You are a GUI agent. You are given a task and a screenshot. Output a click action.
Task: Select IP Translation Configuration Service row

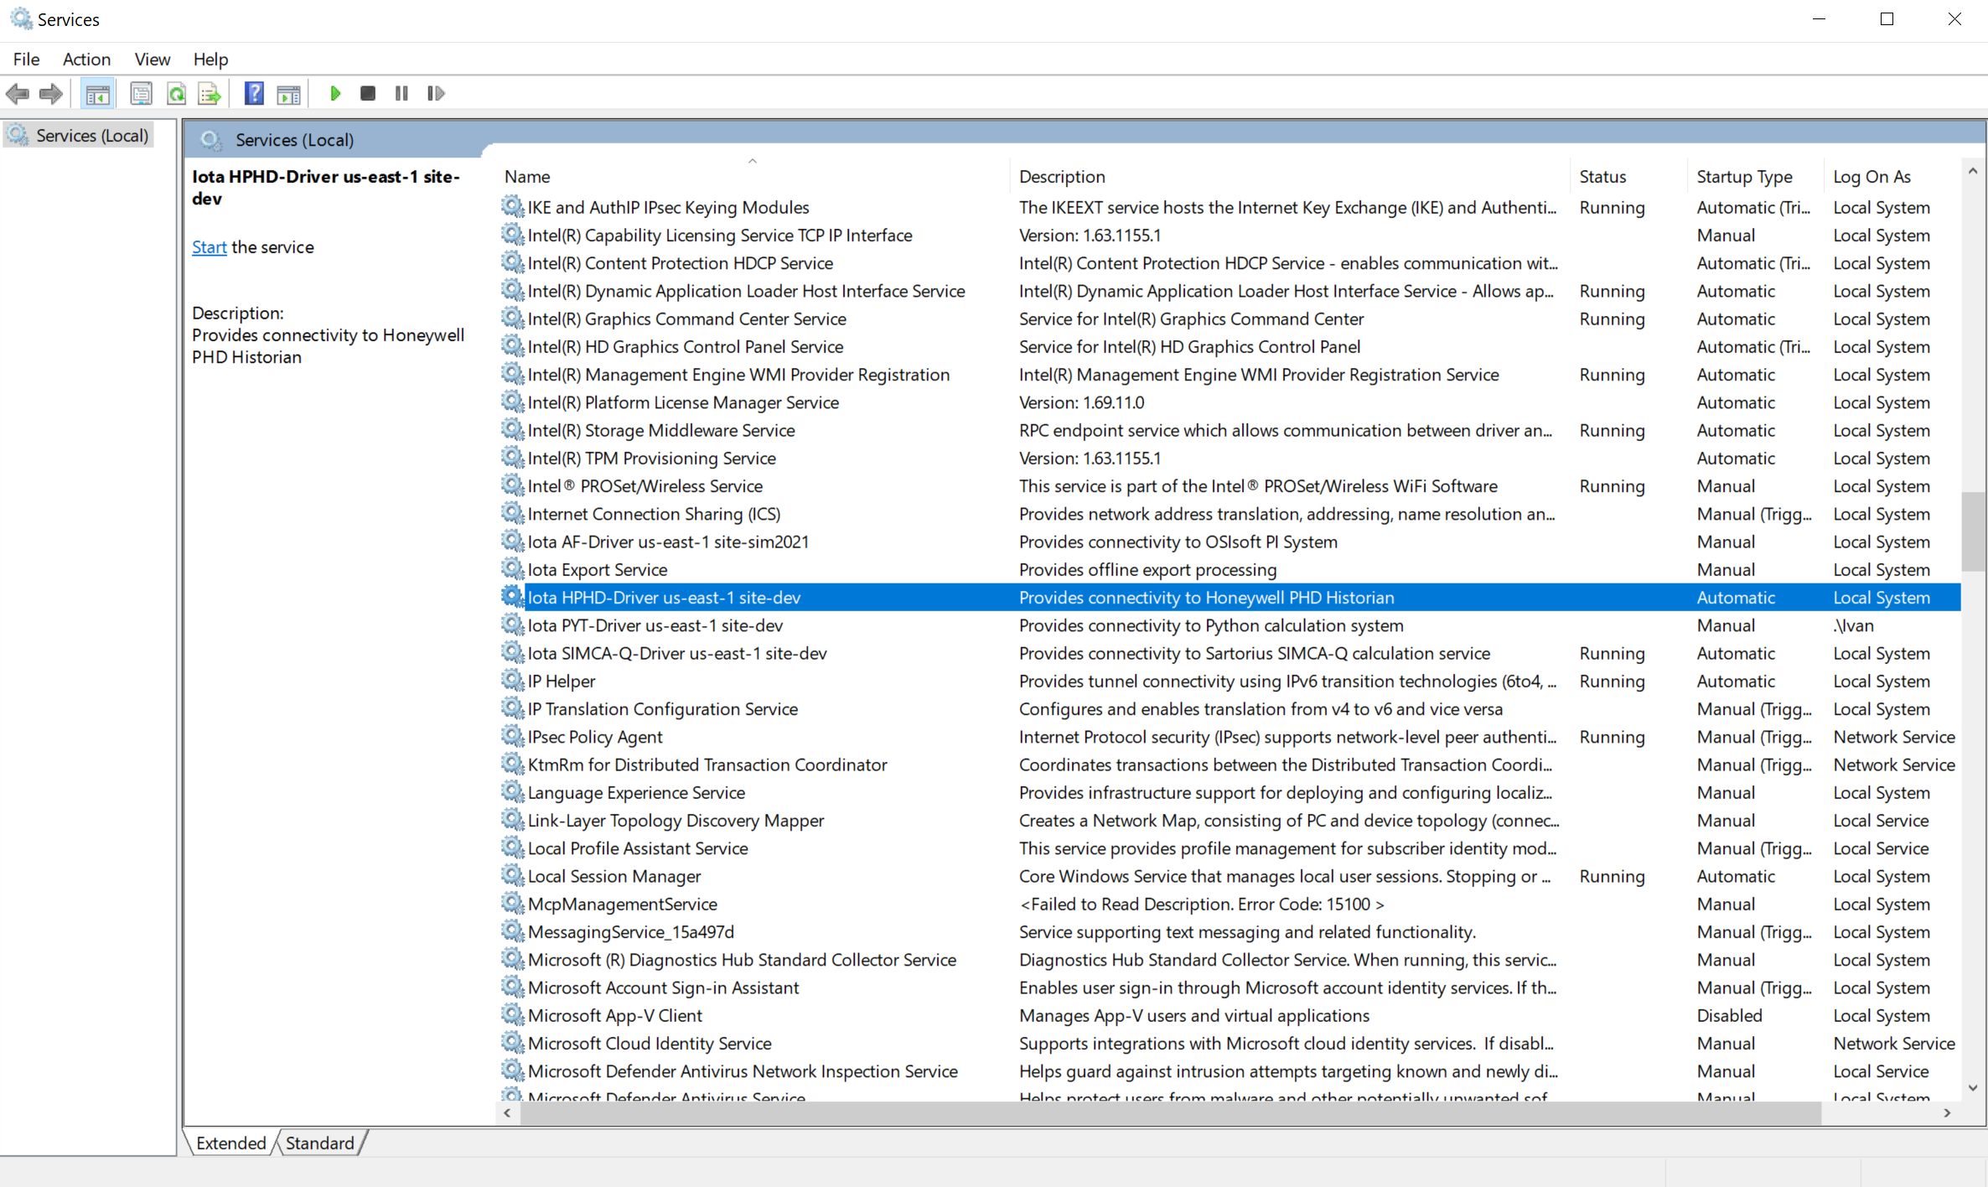click(x=1229, y=708)
